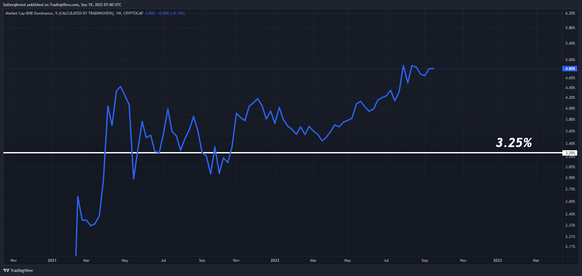582x276 pixels.
Task: Click the 2.11% price scale label
Action: 570,247
